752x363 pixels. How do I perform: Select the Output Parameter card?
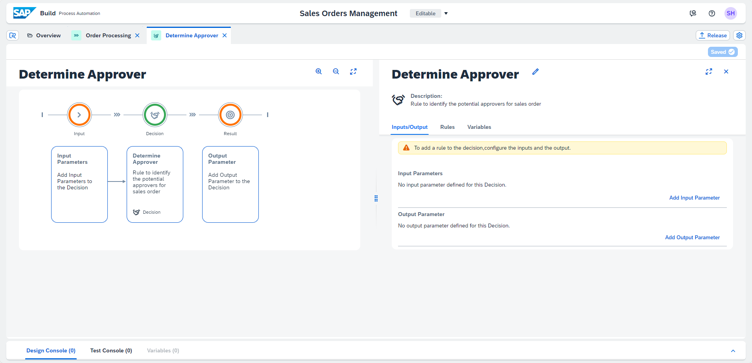[230, 185]
